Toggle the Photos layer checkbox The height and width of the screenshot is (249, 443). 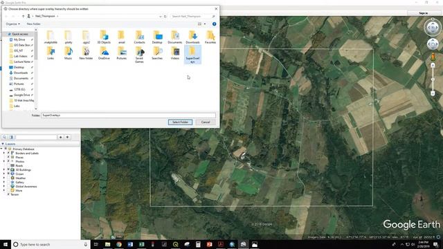click(x=8, y=161)
